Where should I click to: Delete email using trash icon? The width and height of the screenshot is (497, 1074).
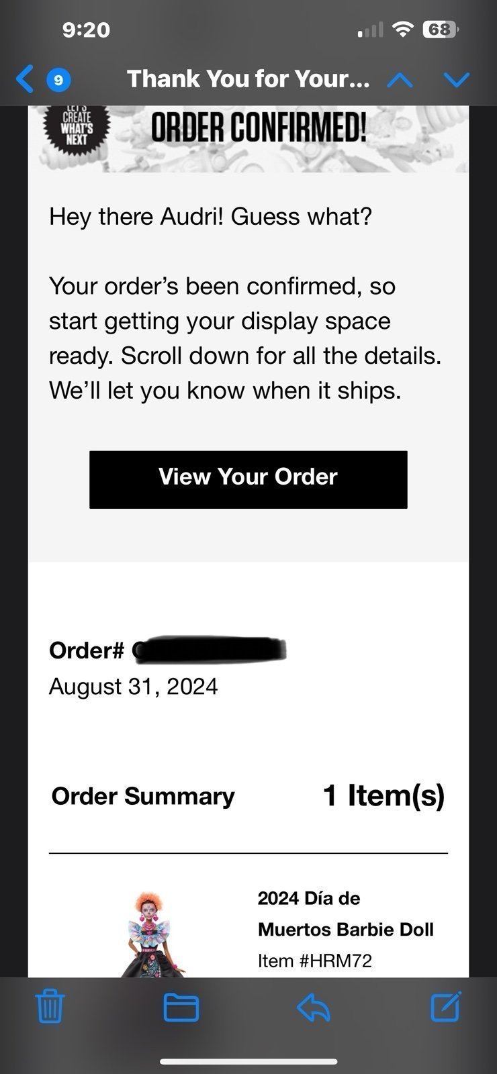pos(49,1006)
